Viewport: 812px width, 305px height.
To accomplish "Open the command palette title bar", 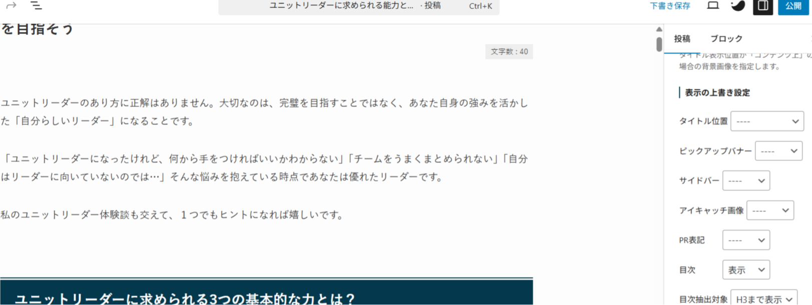I will click(359, 6).
